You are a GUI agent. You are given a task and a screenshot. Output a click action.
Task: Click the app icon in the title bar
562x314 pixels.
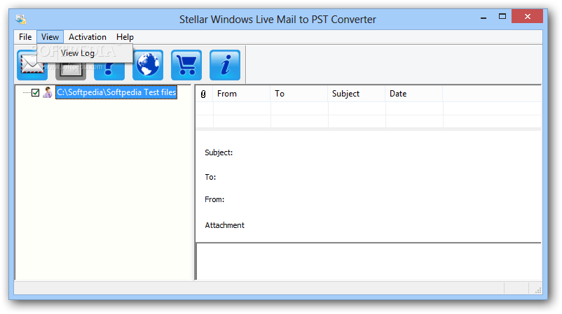click(x=21, y=20)
